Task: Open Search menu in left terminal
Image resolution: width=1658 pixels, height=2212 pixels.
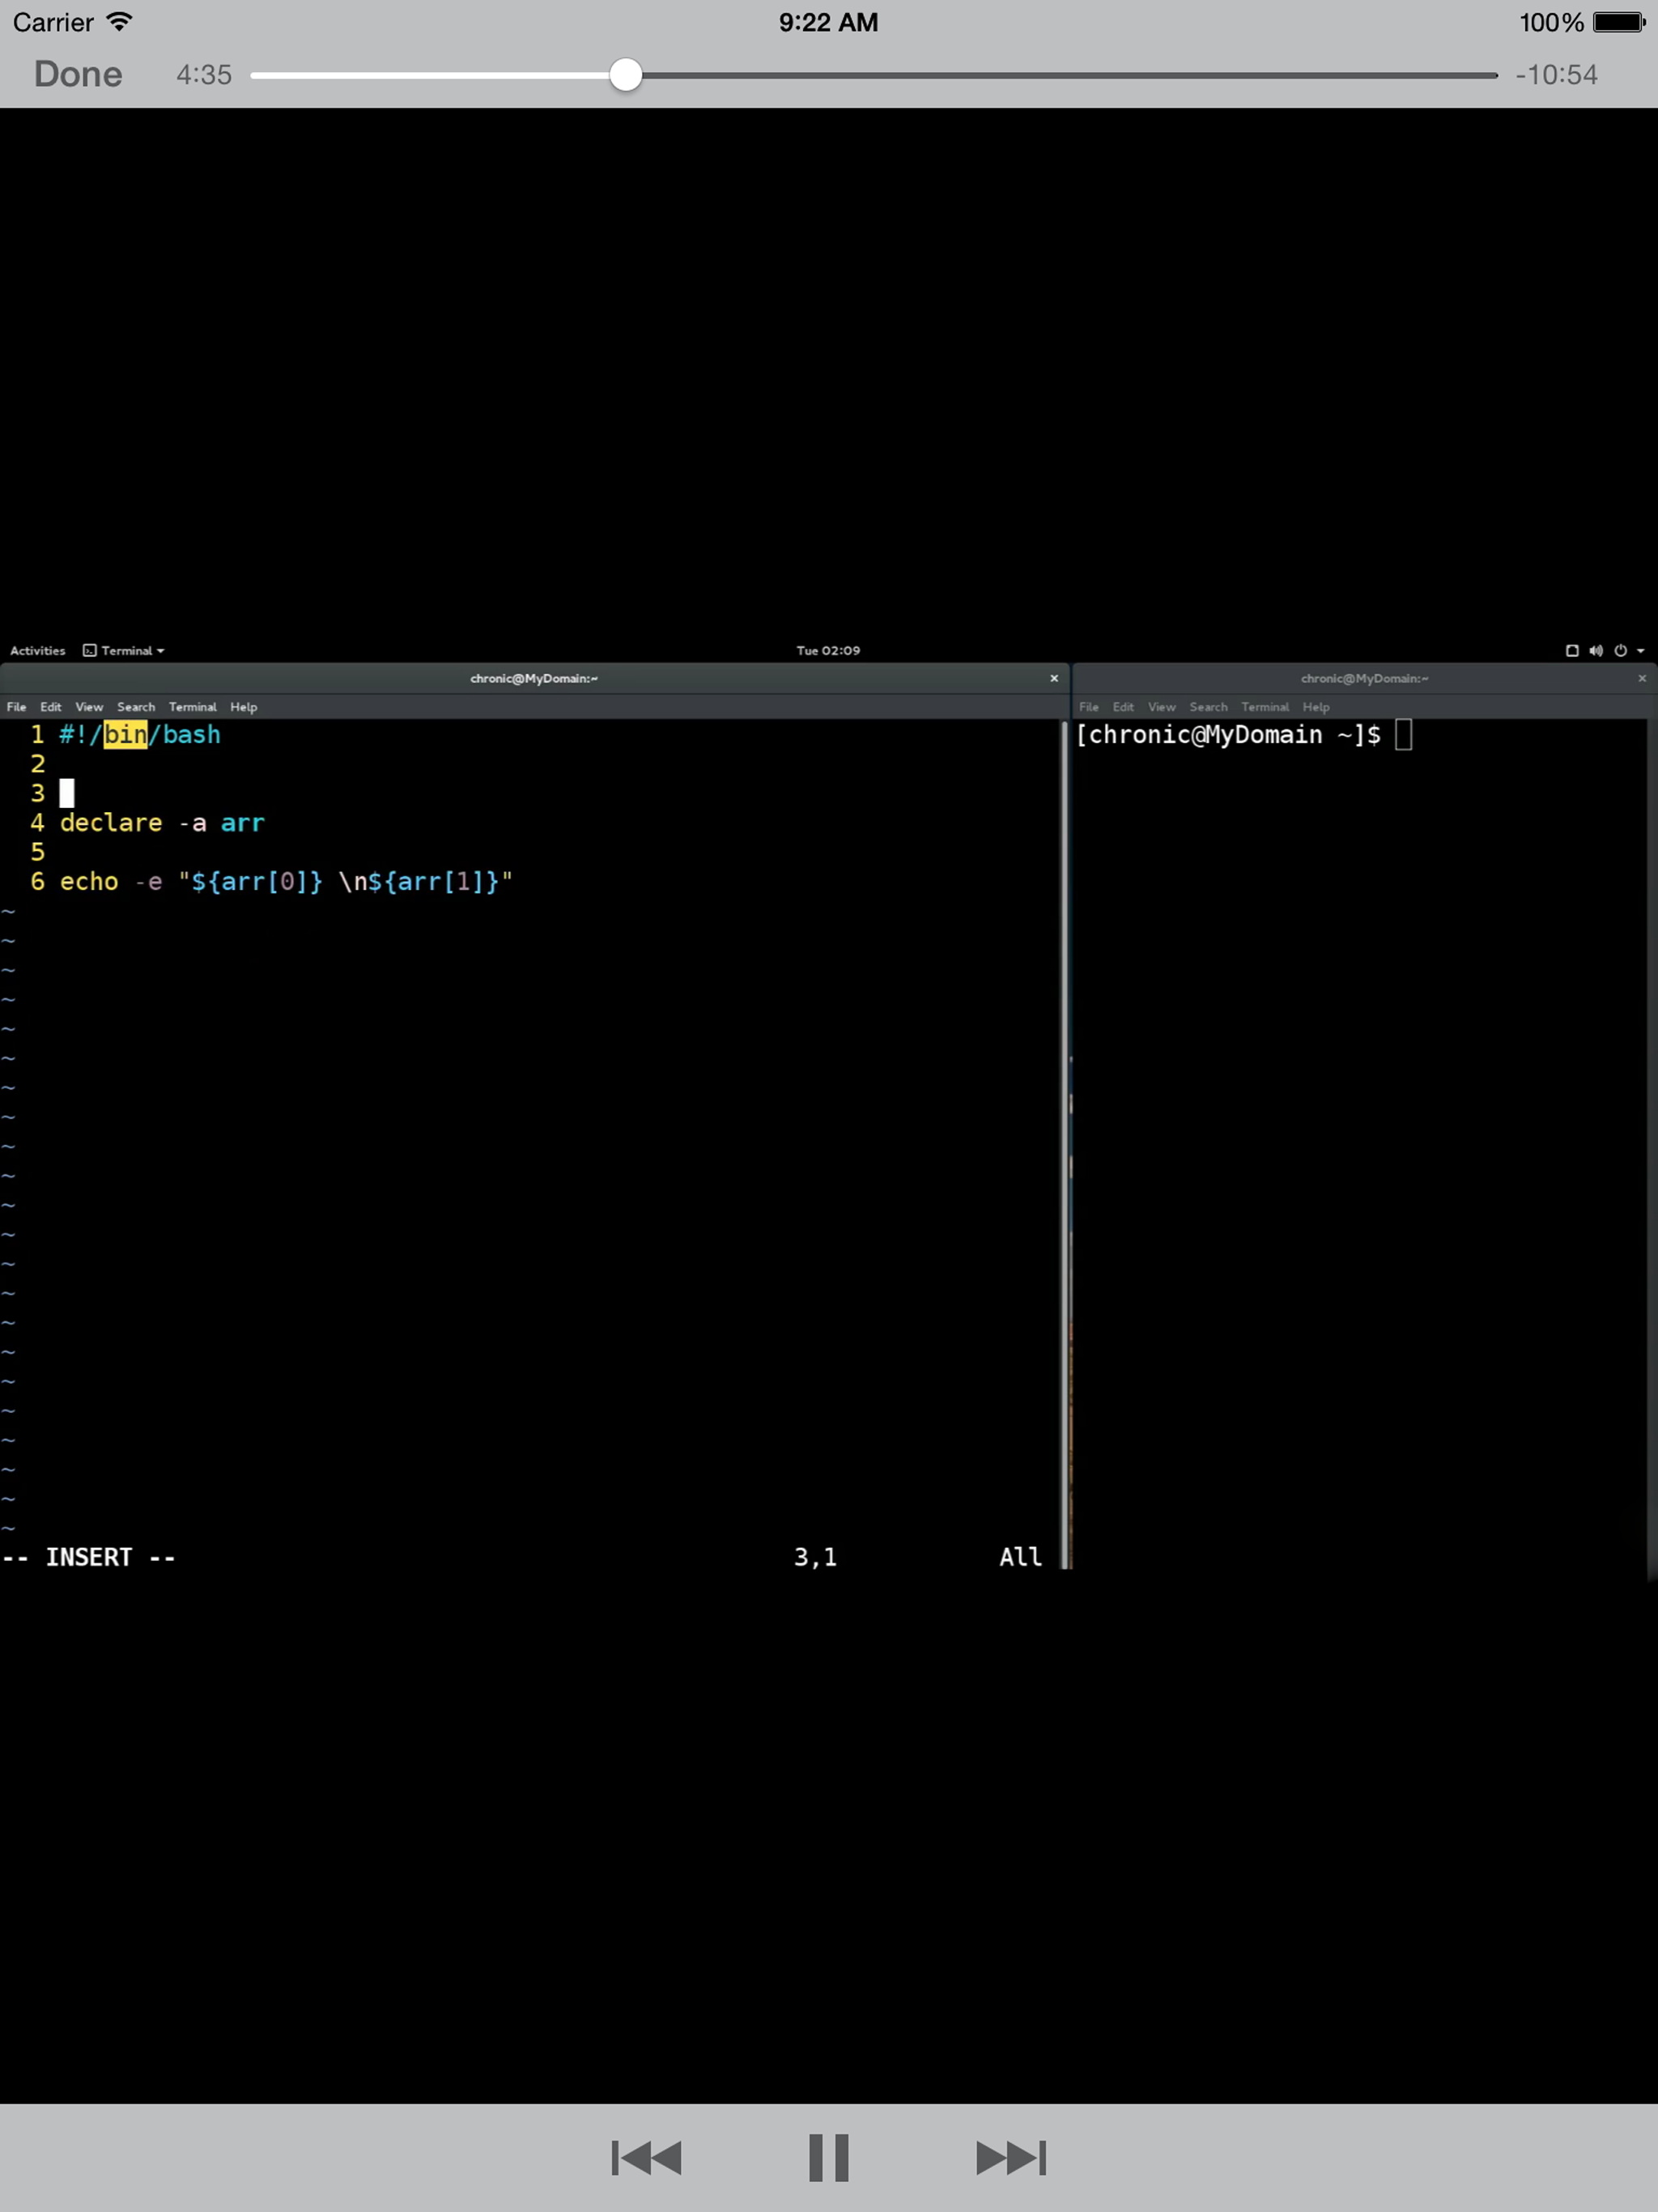Action: (136, 707)
